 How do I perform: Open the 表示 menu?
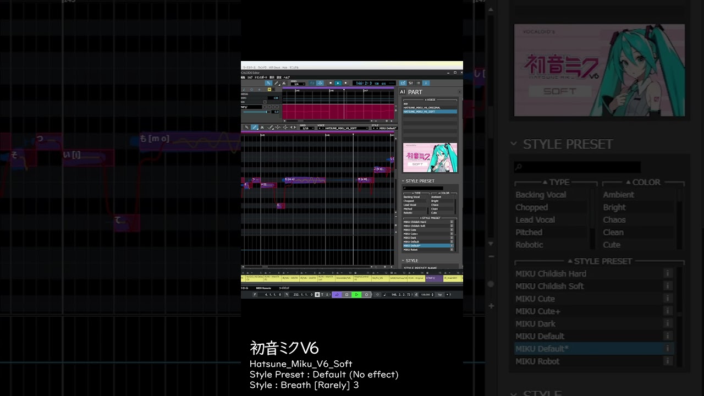pyautogui.click(x=272, y=78)
